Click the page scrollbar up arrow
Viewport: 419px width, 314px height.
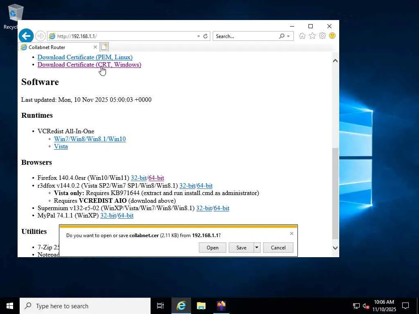pos(336,61)
